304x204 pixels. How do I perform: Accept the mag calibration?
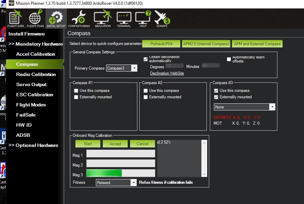pos(115,144)
